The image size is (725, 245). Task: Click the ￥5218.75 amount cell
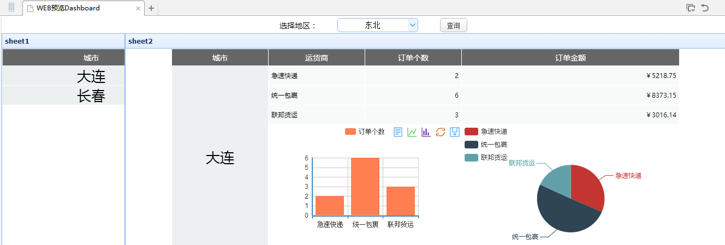pos(571,76)
